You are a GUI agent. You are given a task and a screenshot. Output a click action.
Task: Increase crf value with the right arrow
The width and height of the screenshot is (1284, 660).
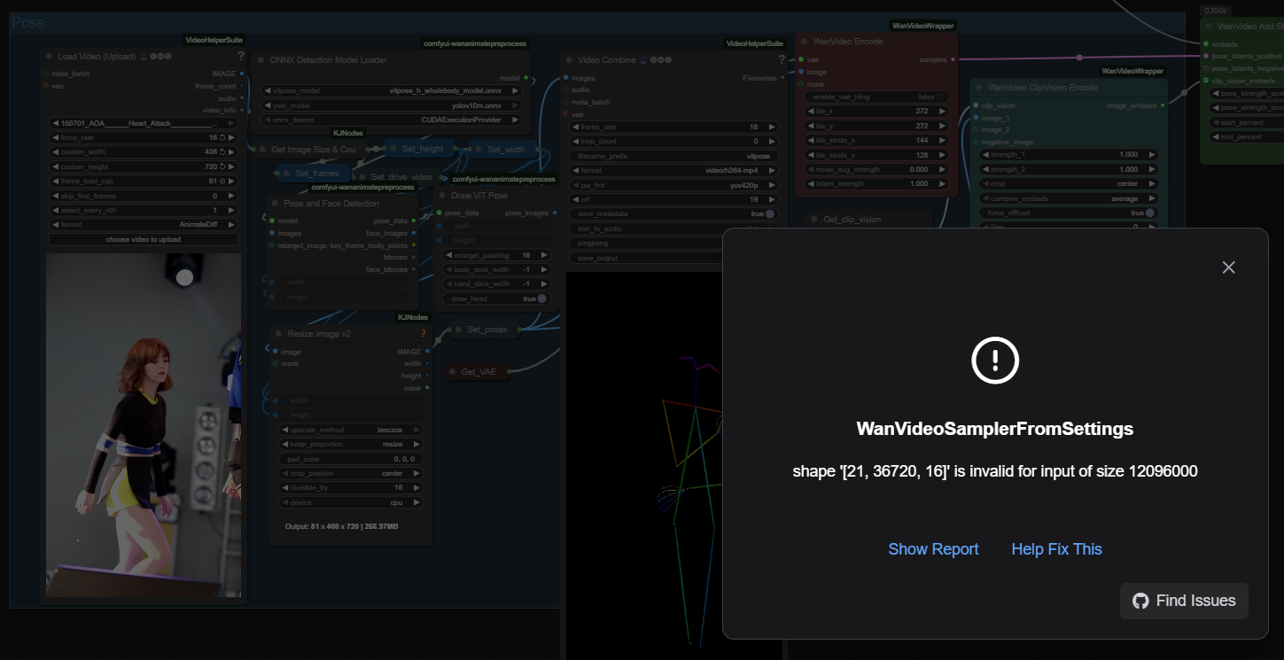pos(770,199)
